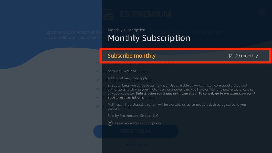Click the ES PREMIUM title text
272x153 pixels.
click(x=145, y=14)
